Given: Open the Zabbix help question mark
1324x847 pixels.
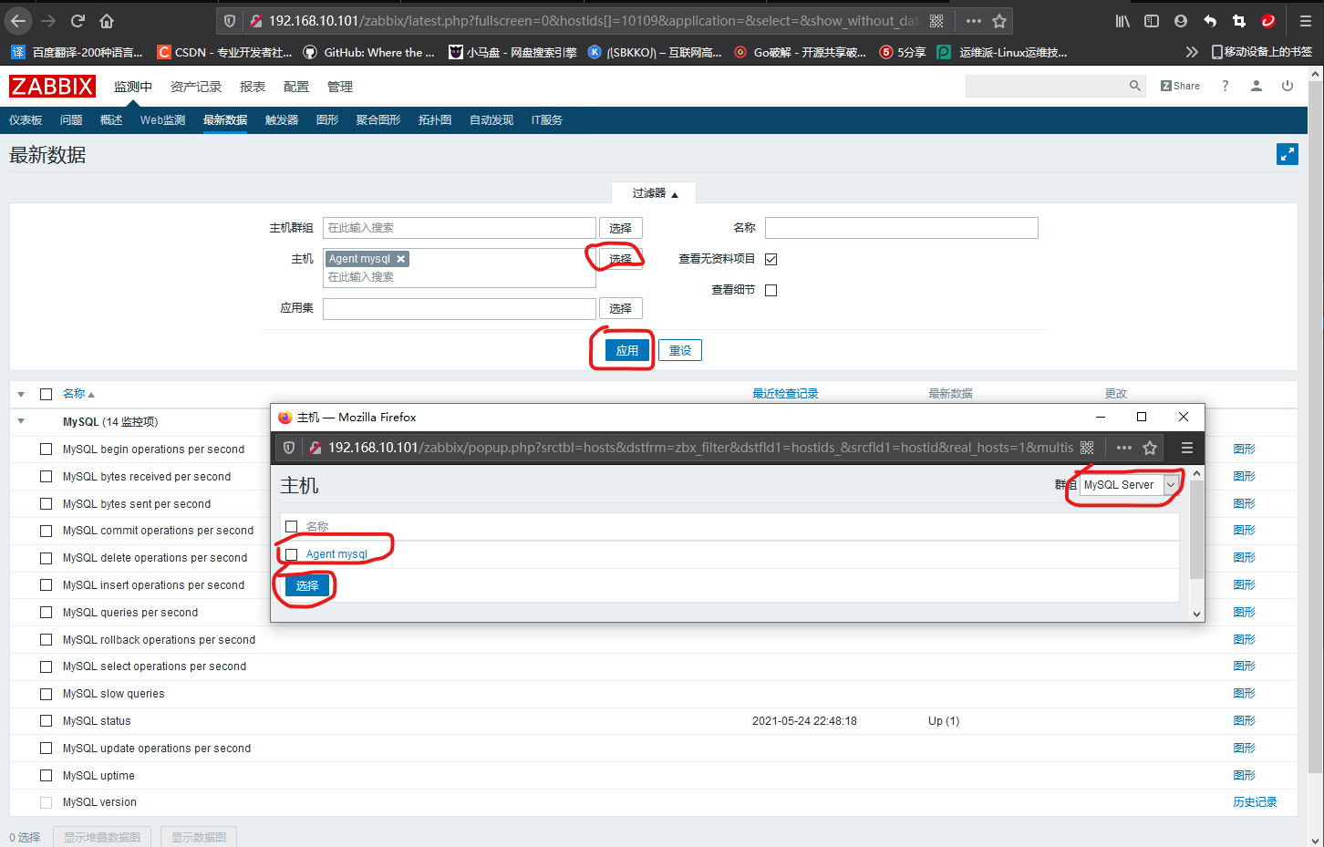Looking at the screenshot, I should [x=1225, y=86].
